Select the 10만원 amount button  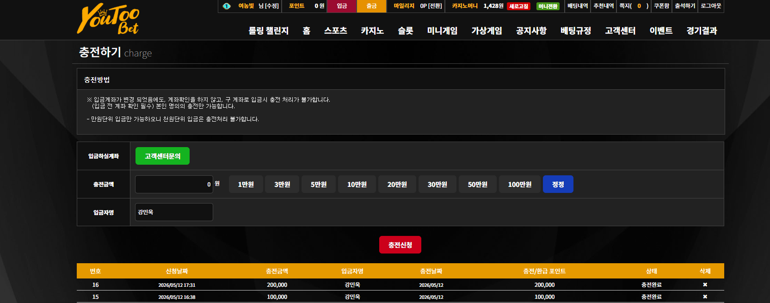(357, 184)
